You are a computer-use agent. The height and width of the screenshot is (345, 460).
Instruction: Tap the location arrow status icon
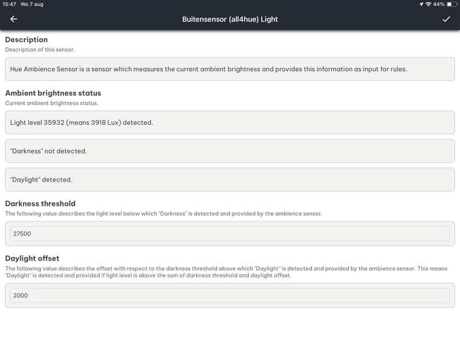421,5
